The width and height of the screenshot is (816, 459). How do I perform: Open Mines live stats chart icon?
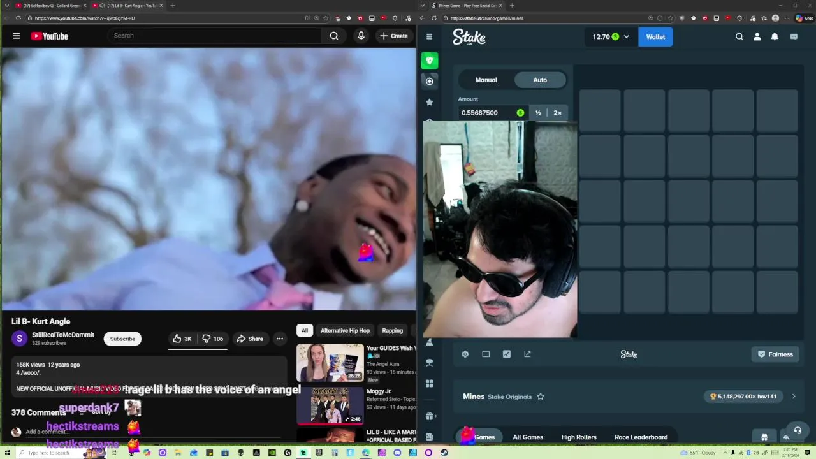(507, 354)
